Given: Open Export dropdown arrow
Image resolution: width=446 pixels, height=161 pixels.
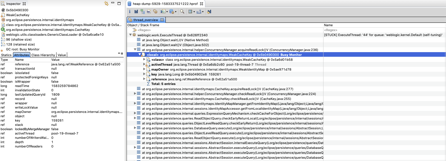Looking at the screenshot, I should pos(203,12).
